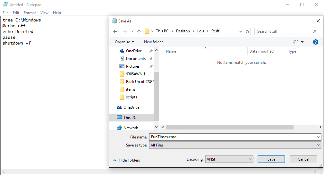Click the Back arrow in Save As dialog

pyautogui.click(x=115, y=31)
